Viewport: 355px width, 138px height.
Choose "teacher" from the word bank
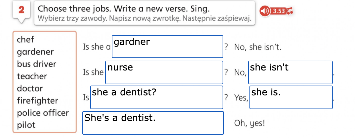tap(32, 76)
